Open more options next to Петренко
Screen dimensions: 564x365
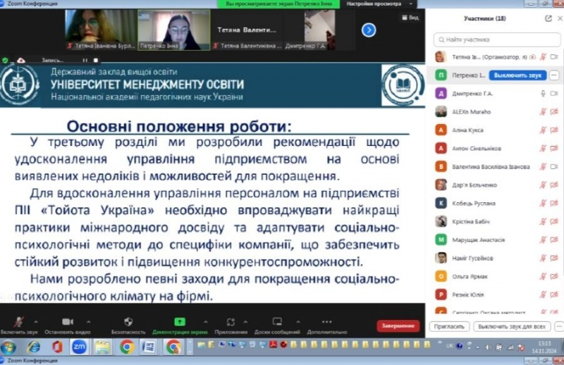pyautogui.click(x=554, y=75)
